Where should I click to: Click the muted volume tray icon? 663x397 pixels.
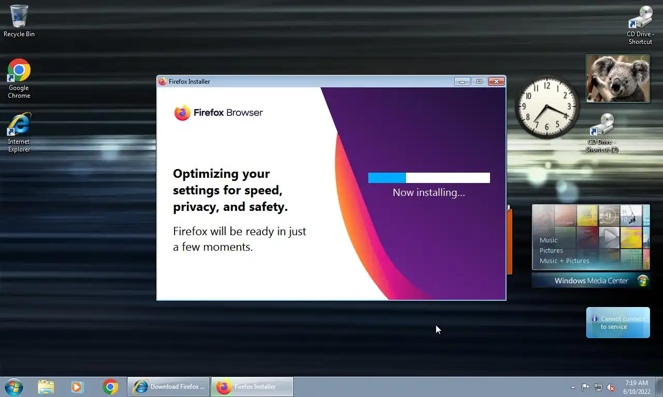point(611,387)
